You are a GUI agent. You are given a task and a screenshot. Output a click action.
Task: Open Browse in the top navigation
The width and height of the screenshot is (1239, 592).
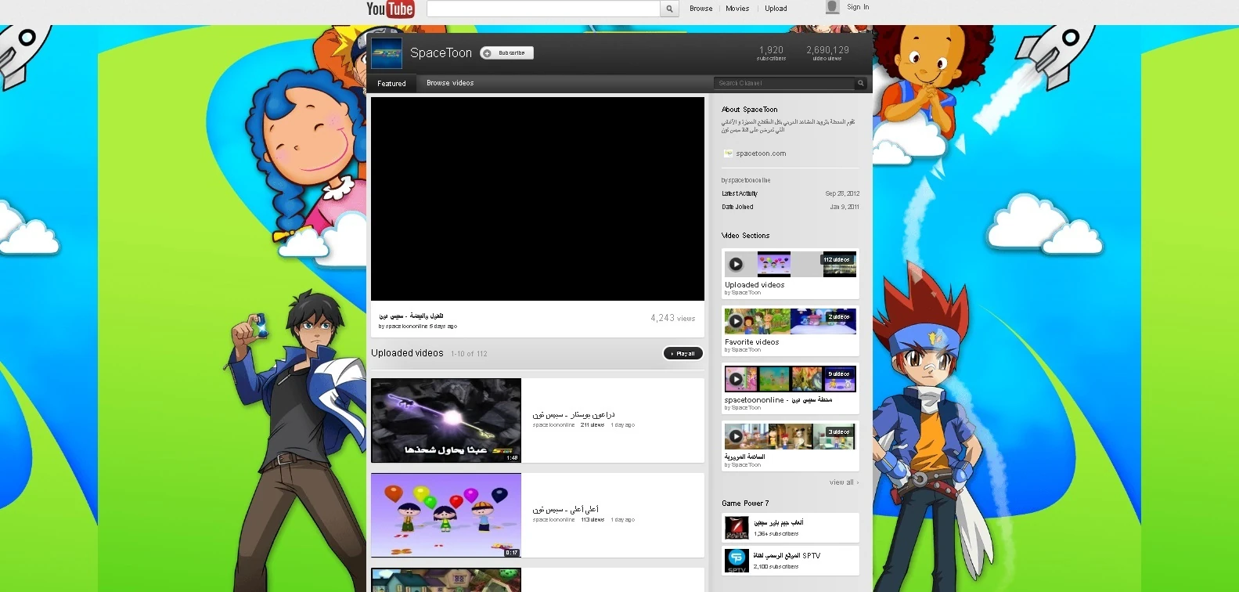(701, 9)
